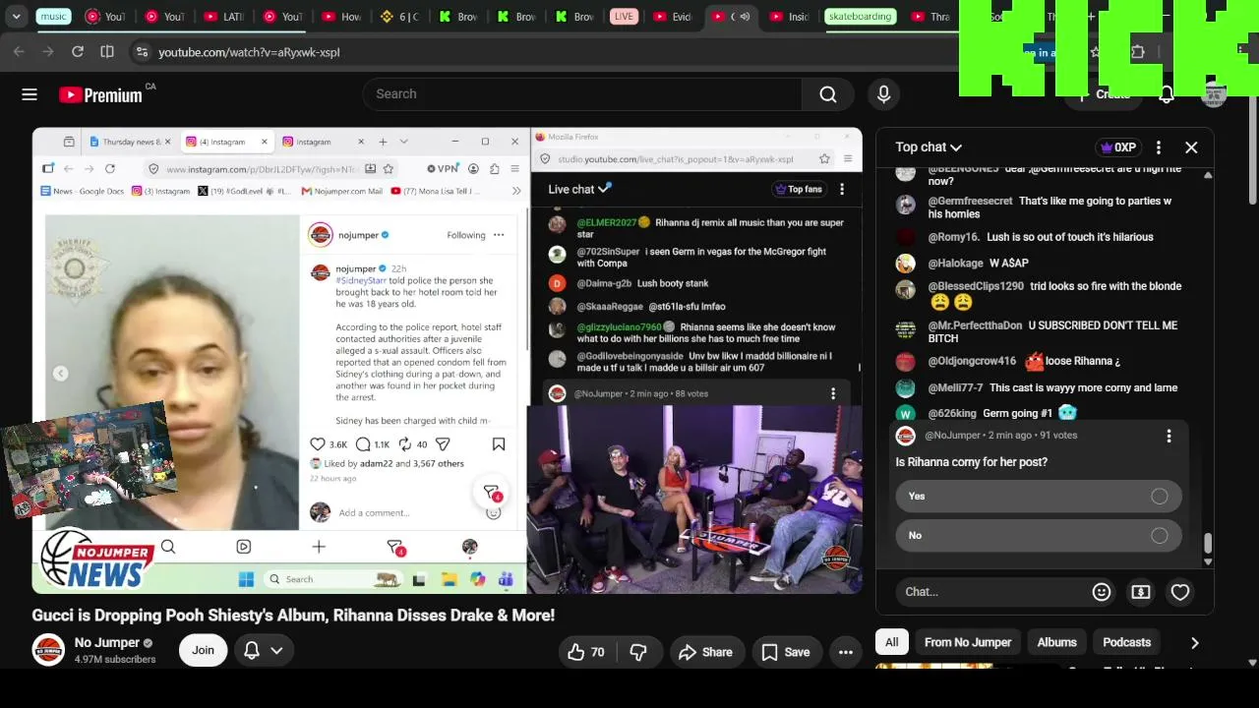Select the From No Jumper chip
The height and width of the screenshot is (708, 1259).
(x=968, y=643)
